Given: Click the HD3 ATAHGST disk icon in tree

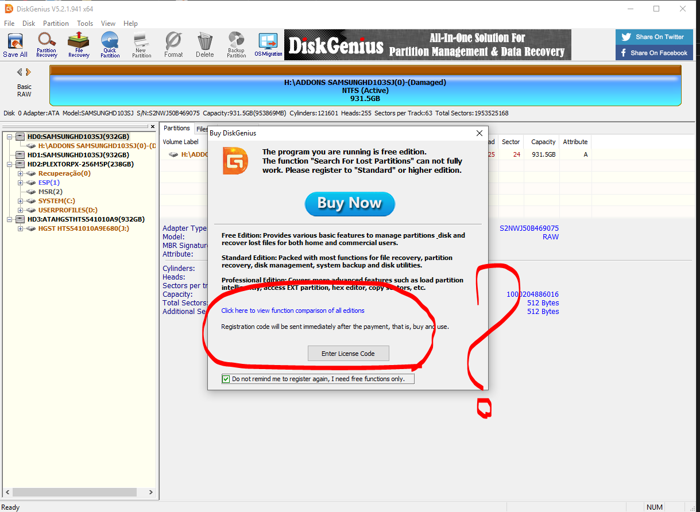Looking at the screenshot, I should pos(21,219).
